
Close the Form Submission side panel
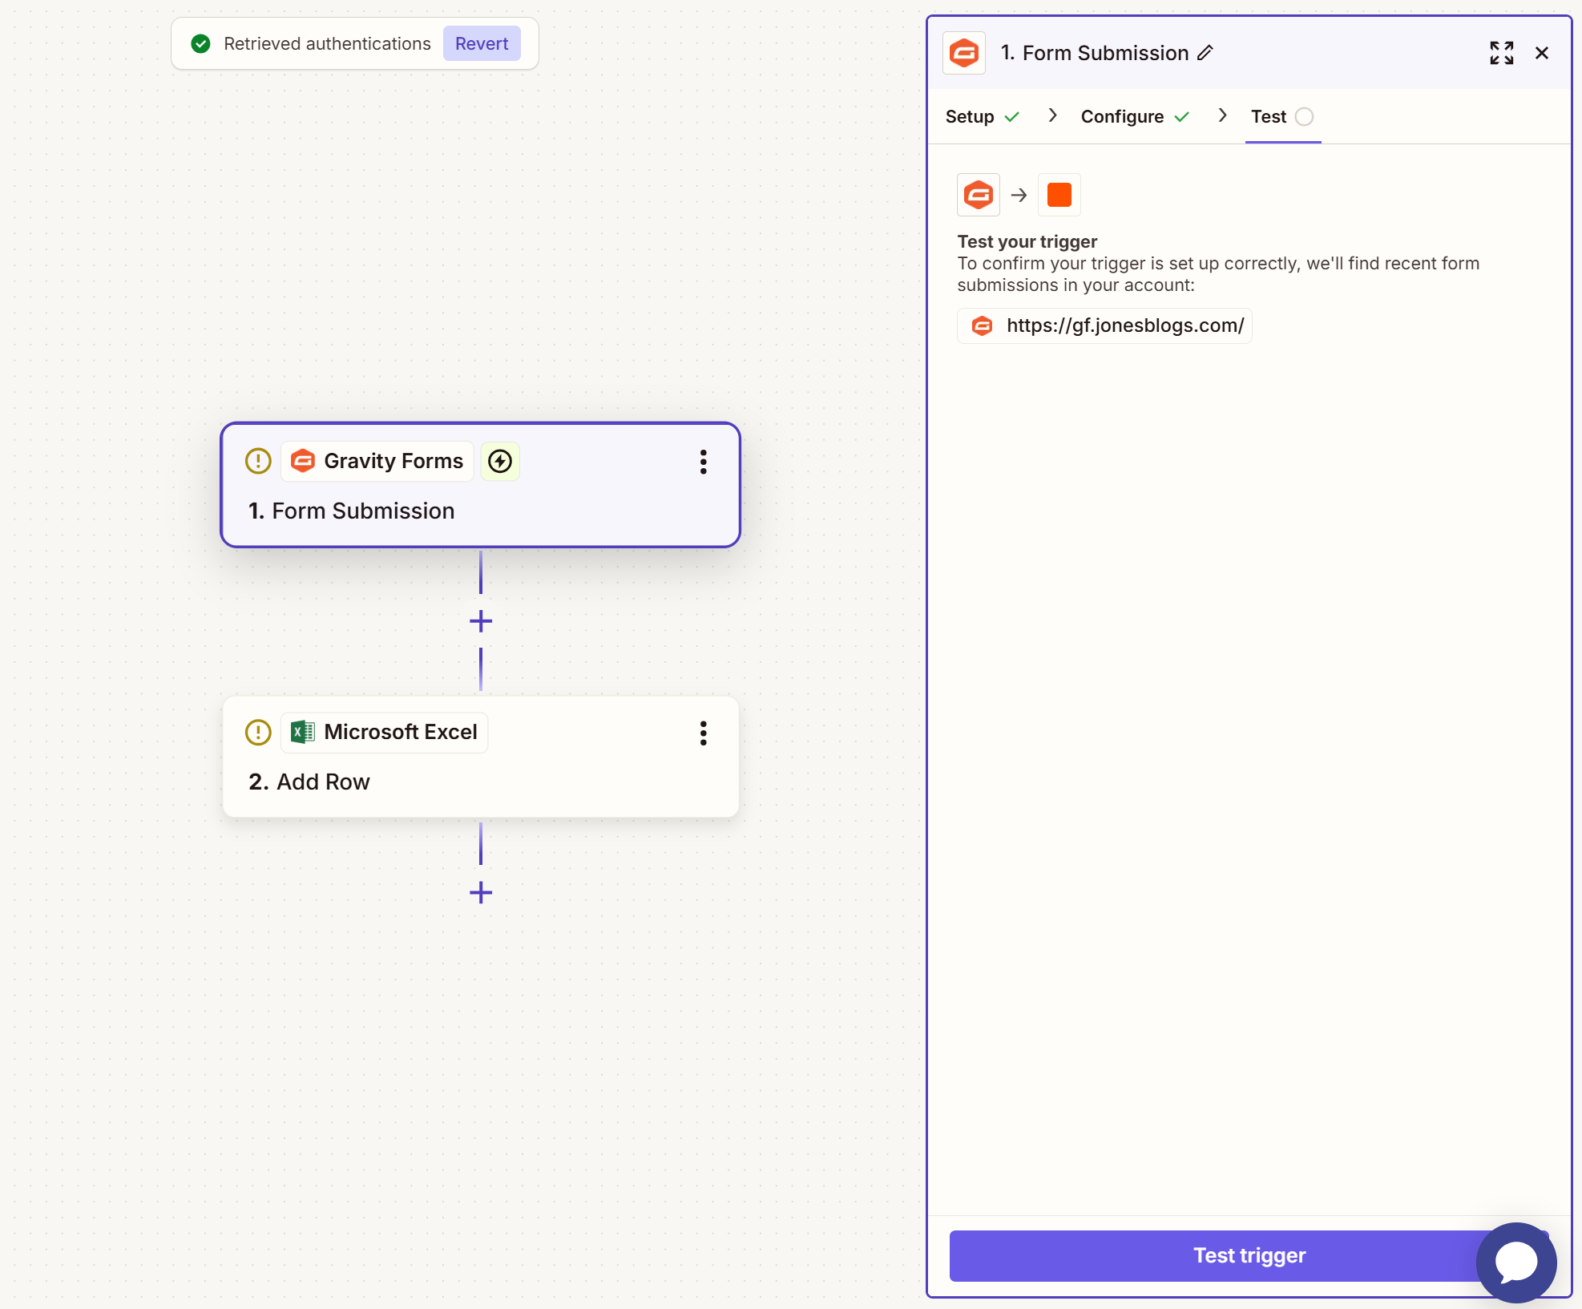[1541, 53]
